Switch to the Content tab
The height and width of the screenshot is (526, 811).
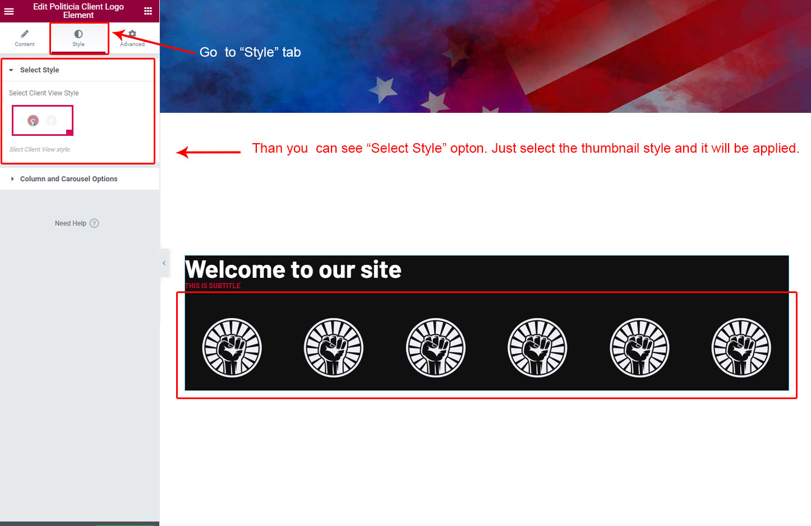pyautogui.click(x=25, y=38)
